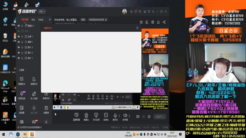Screen dimensions: 246x138
Task: Start recording with the video camera icon
Action: tap(138, 117)
